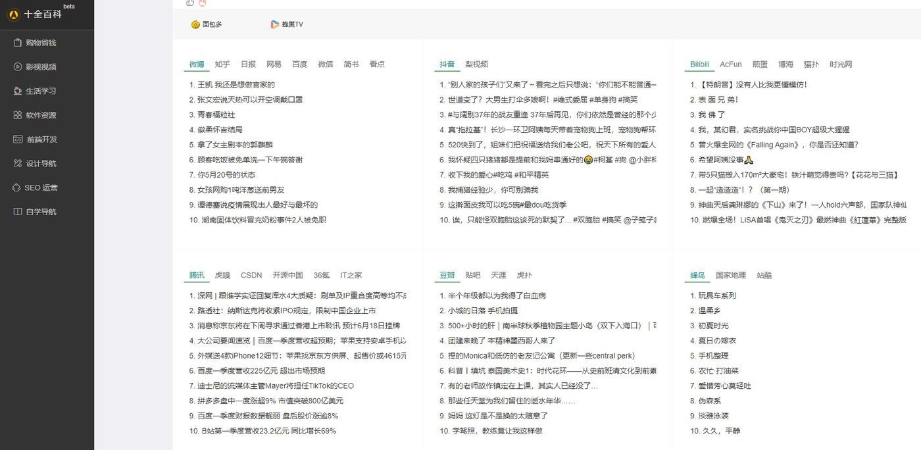
Task: Open 蜂鸟 item 夏日的嫁衣
Action: click(x=717, y=341)
